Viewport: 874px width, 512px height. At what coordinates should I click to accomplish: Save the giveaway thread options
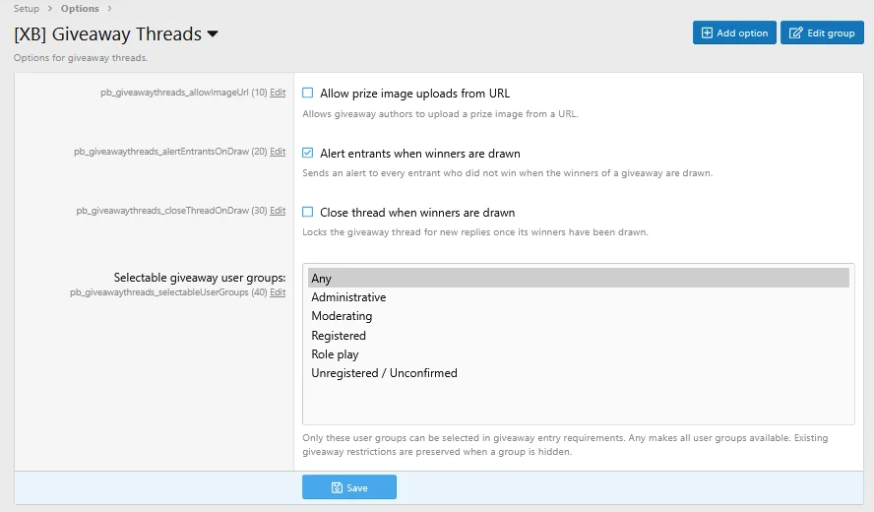tap(349, 487)
